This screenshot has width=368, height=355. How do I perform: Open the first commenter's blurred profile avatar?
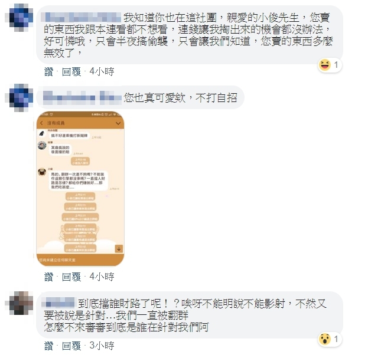(19, 18)
